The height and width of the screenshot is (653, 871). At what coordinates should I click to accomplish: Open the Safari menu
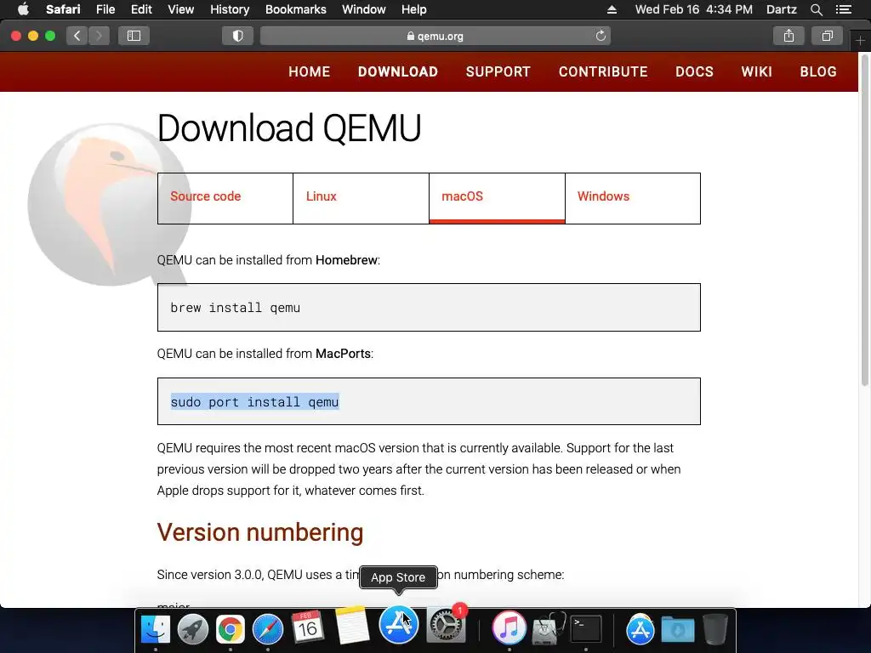[x=63, y=9]
